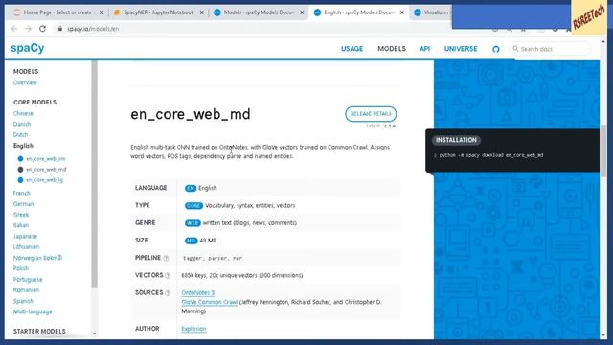Open the Explosion author link
Viewport: 613px width, 345px height.
tap(193, 329)
